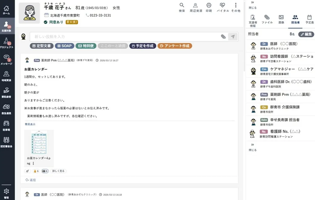
Task: Open 認定審査会 in the sidebar
Action: [x=6, y=142]
